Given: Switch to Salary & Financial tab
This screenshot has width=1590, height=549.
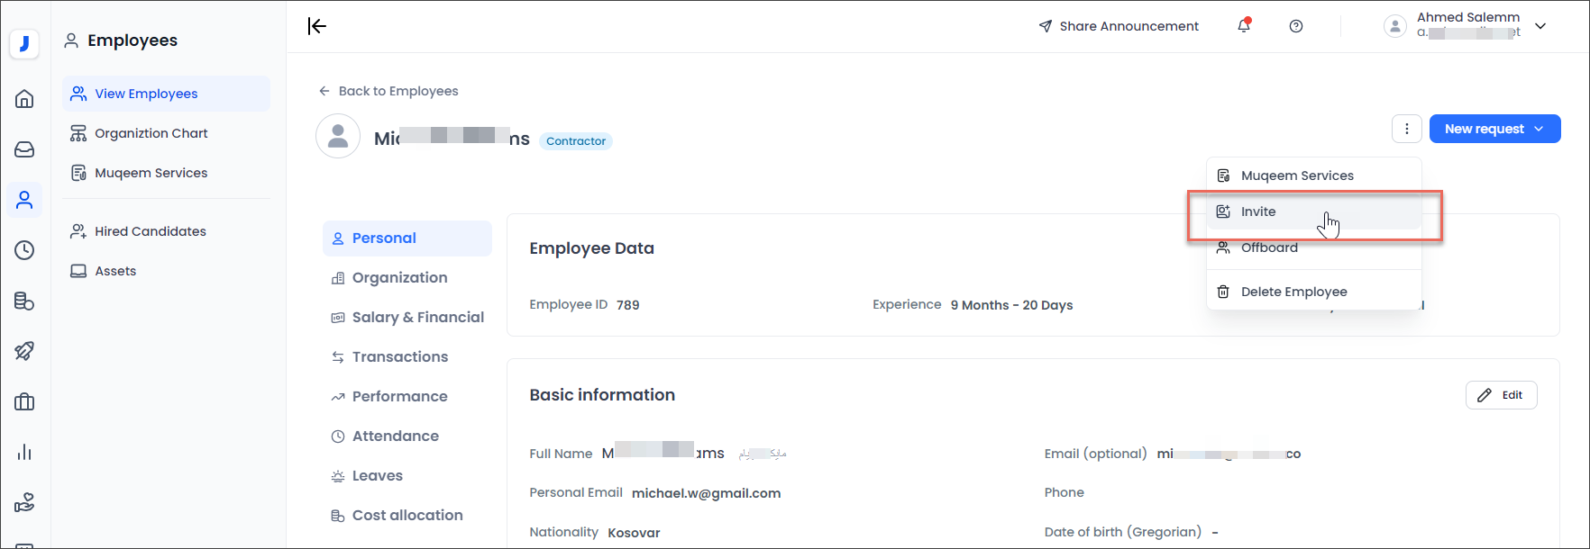Looking at the screenshot, I should [417, 317].
